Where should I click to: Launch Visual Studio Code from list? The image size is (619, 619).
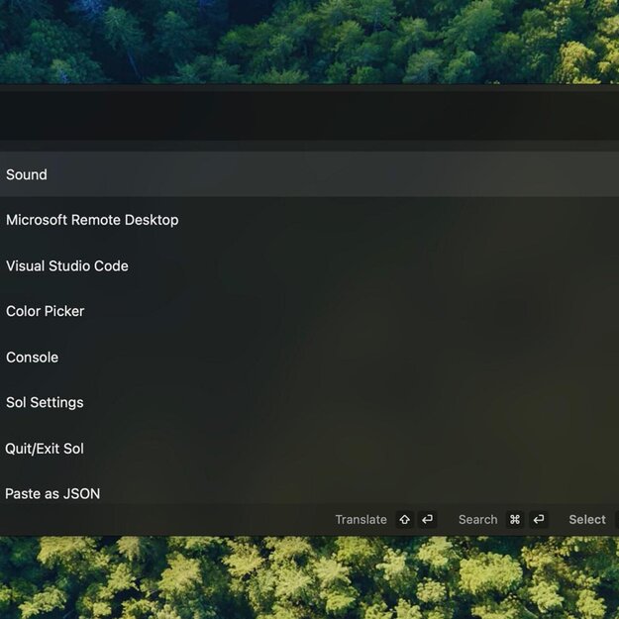(309, 265)
